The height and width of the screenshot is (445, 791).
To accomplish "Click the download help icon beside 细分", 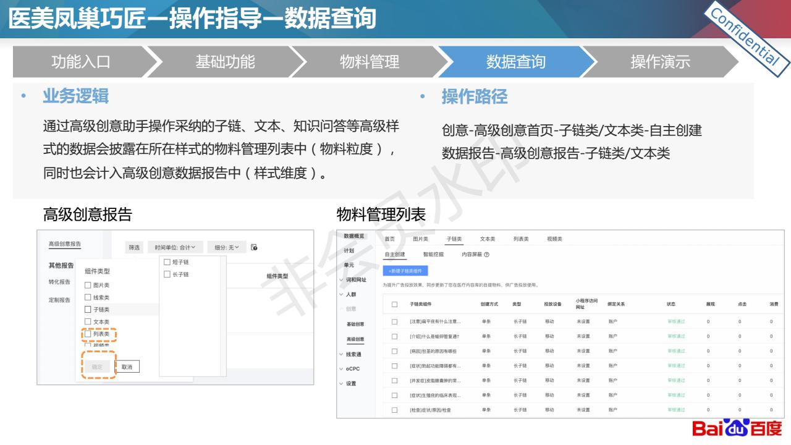I will tap(254, 248).
